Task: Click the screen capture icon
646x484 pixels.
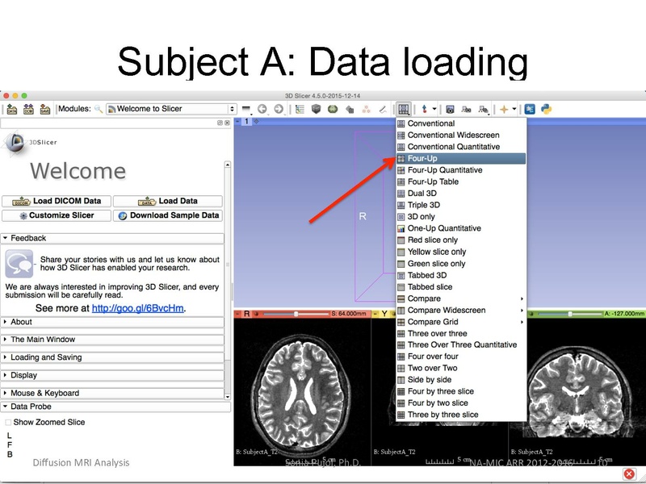Action: click(449, 107)
